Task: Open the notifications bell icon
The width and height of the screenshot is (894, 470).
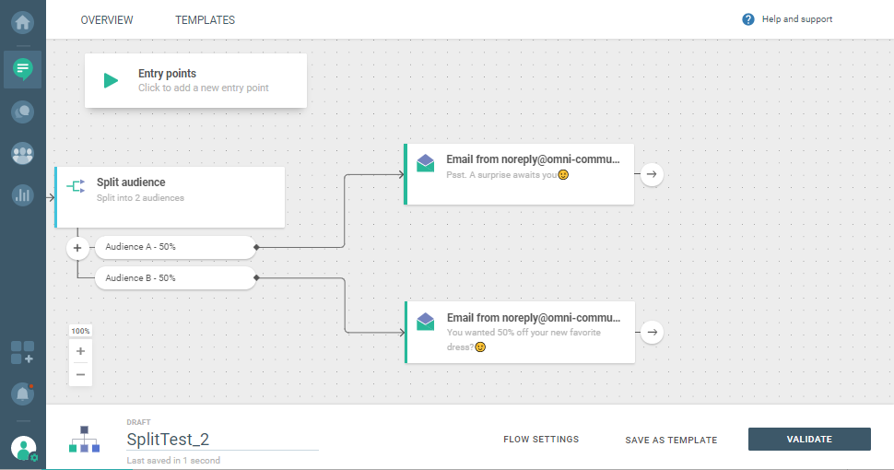Action: tap(22, 394)
